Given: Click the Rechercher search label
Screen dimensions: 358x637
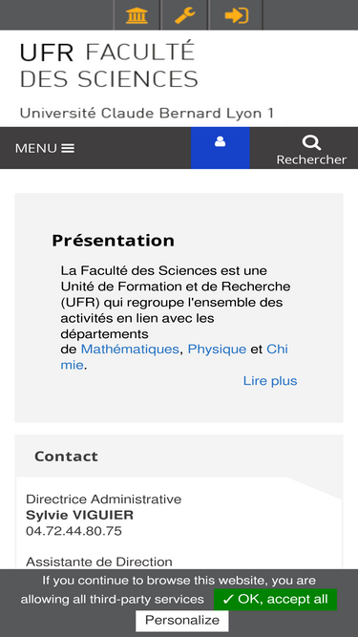Looking at the screenshot, I should pos(311,159).
